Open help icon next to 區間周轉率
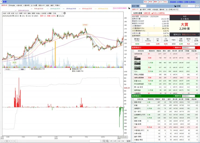Viewport: 200px width, 143px height. [148, 36]
